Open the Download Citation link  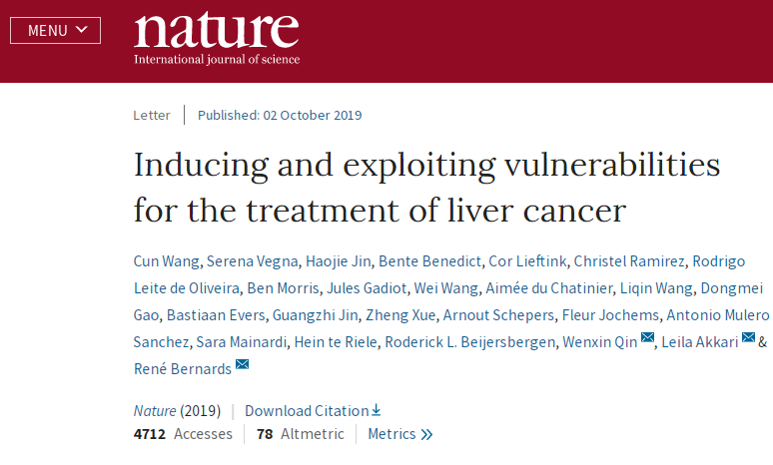point(307,410)
